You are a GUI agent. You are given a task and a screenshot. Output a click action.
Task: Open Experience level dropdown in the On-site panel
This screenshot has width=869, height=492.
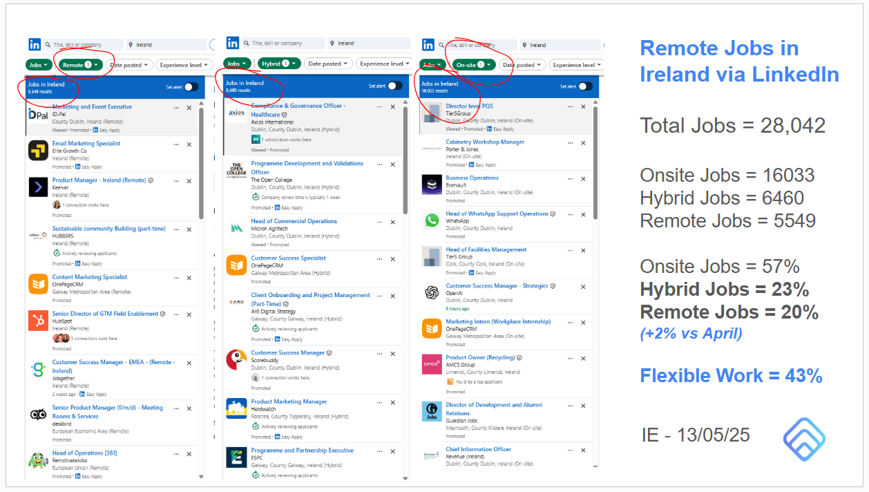[x=576, y=65]
